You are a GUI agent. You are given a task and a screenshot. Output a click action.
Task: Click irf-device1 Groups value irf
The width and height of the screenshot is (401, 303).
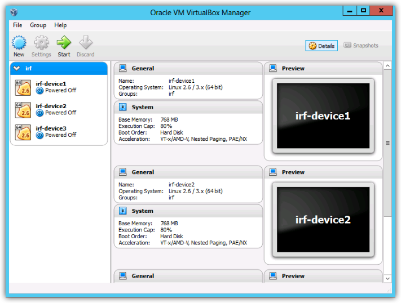pos(171,93)
